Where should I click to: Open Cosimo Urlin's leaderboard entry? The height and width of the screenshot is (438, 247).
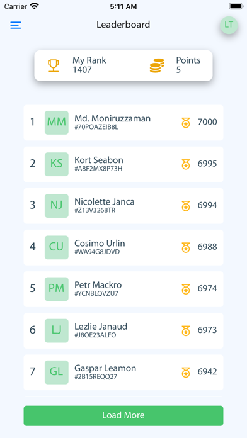coord(123,247)
